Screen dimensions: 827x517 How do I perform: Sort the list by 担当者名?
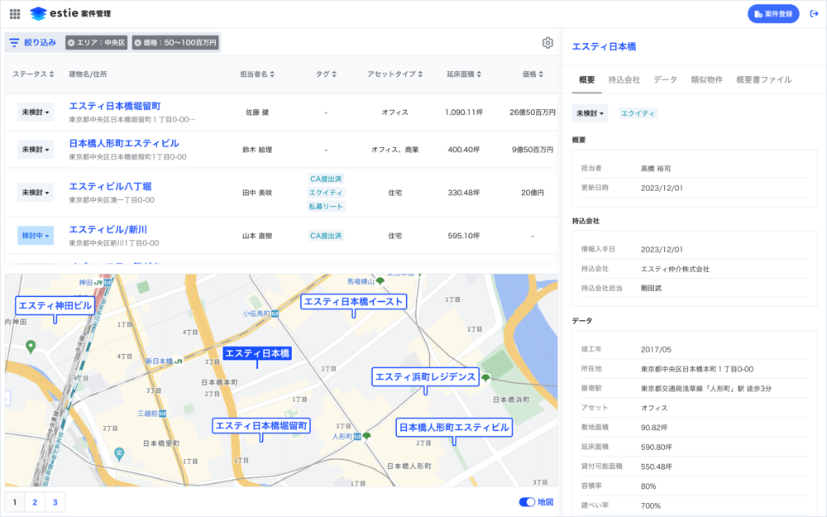pyautogui.click(x=273, y=74)
